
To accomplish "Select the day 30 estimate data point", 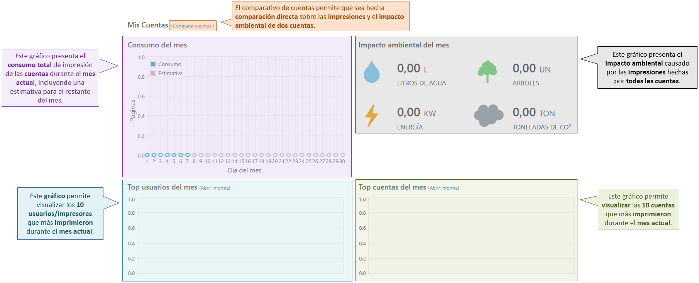I will [342, 155].
